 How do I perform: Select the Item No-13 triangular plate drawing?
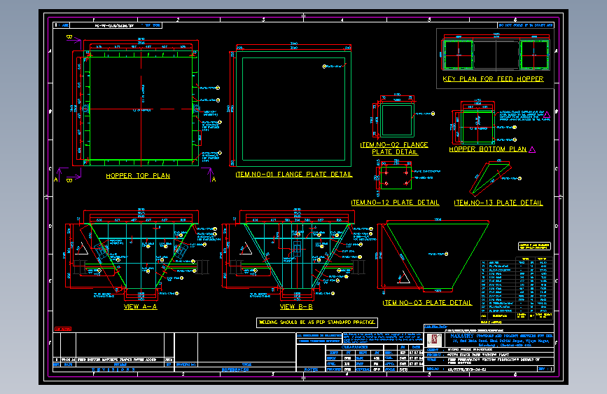(490, 179)
